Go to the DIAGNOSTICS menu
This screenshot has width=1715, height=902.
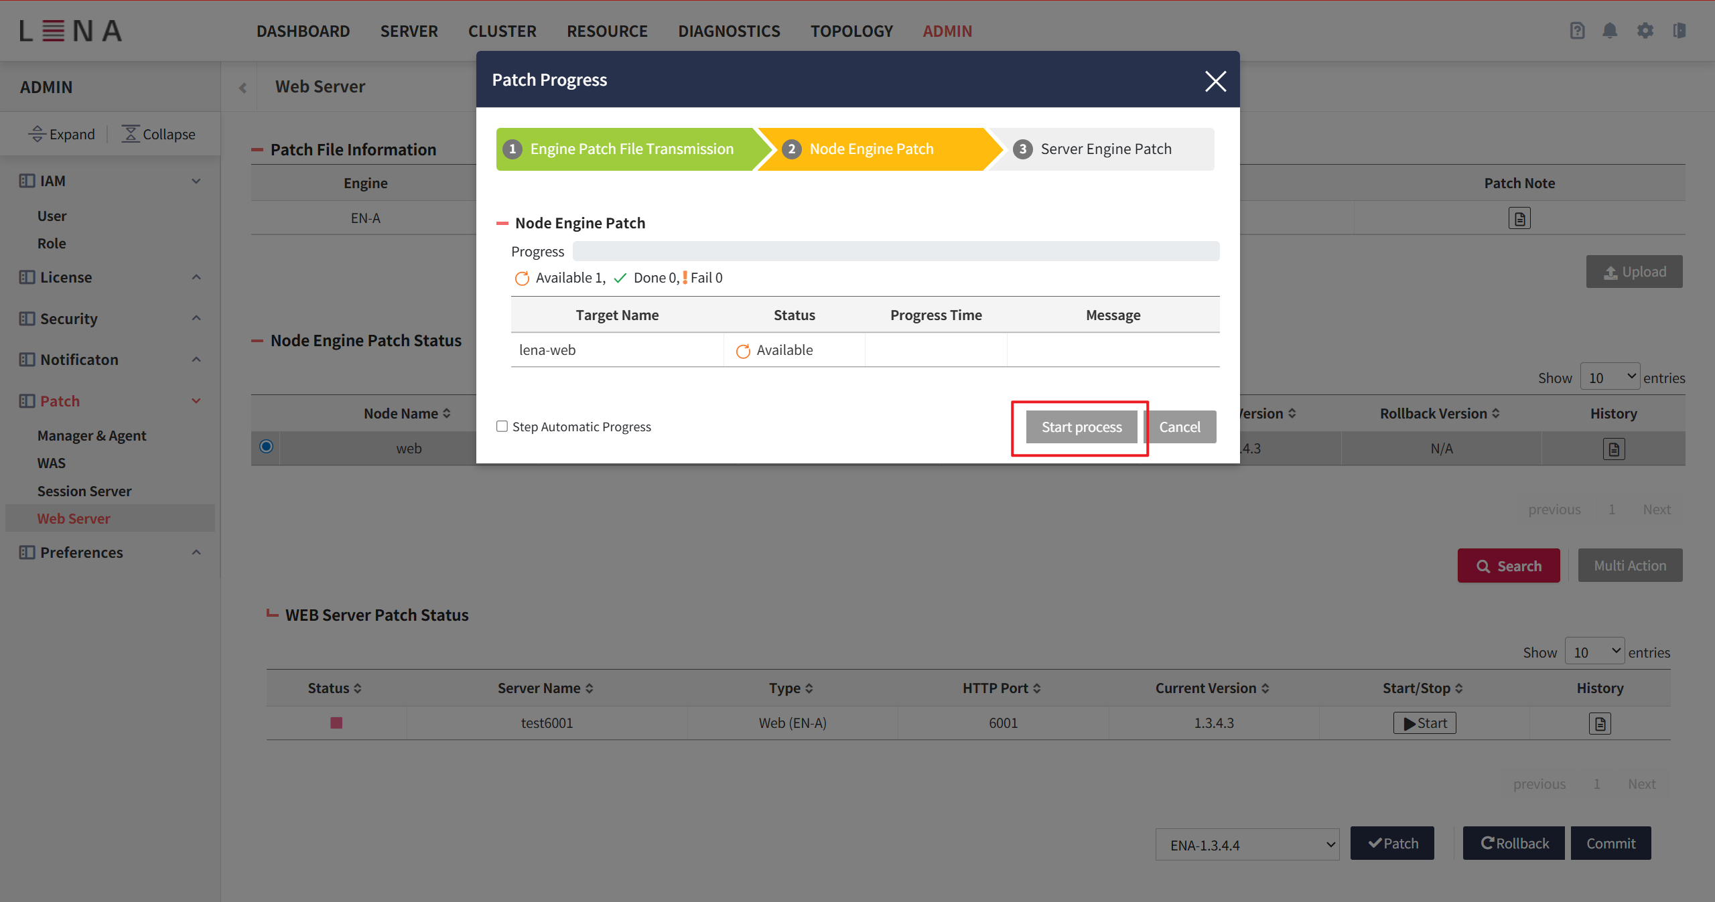[729, 31]
